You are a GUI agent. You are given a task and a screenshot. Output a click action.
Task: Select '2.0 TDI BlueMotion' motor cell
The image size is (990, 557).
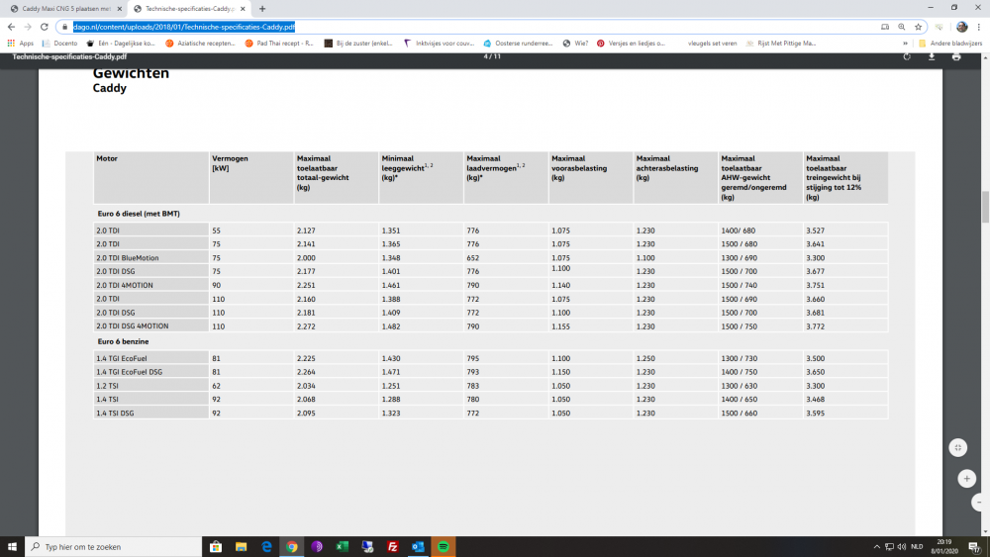coord(151,257)
